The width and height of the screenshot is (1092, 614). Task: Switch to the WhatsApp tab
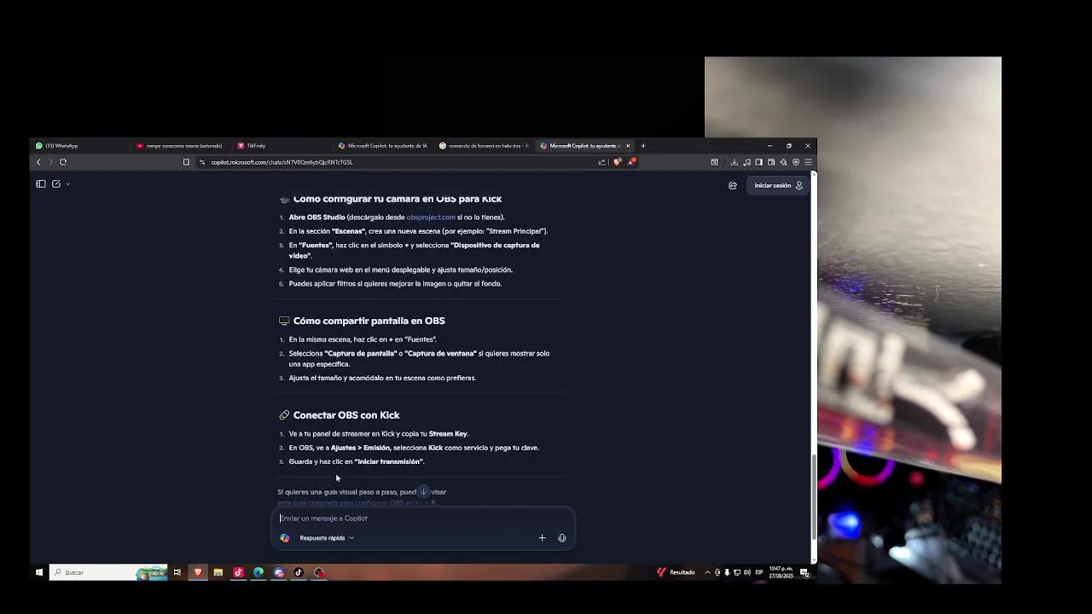[81, 146]
